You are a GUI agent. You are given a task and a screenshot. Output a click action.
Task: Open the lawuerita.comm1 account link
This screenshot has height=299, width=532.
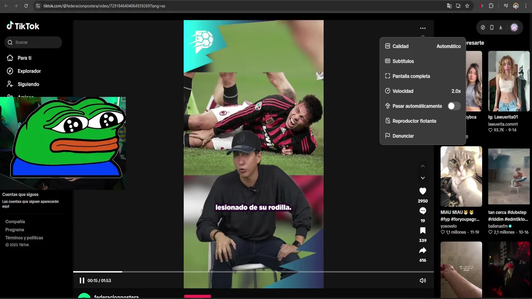click(503, 124)
